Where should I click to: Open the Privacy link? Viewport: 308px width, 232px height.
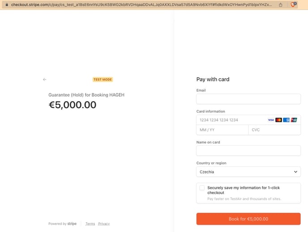coord(104,224)
